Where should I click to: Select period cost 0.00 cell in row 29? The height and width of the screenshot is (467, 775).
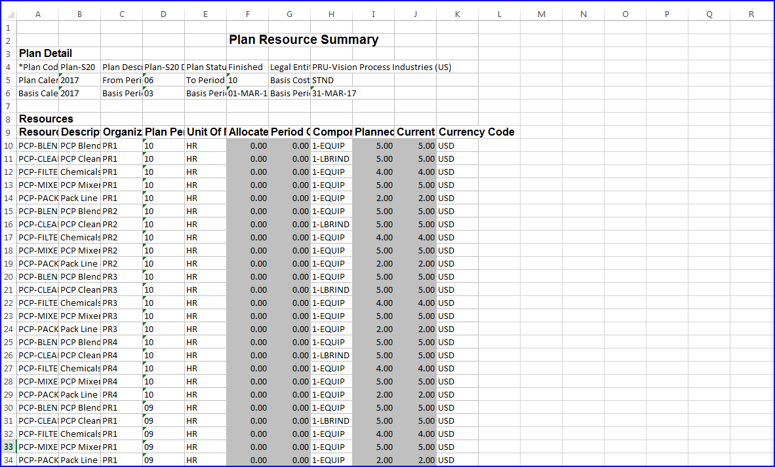coord(290,394)
